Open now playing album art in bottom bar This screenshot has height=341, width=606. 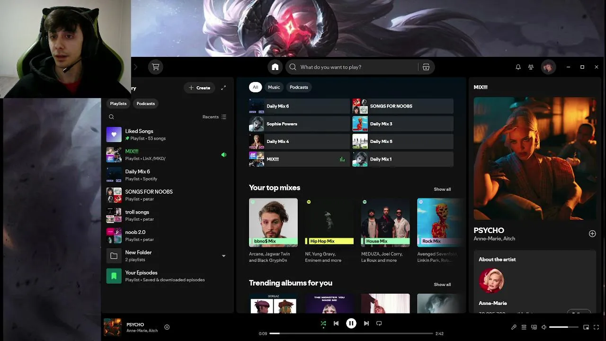click(112, 327)
